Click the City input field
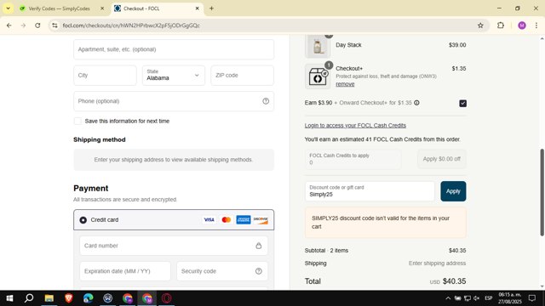The width and height of the screenshot is (545, 306). click(105, 76)
